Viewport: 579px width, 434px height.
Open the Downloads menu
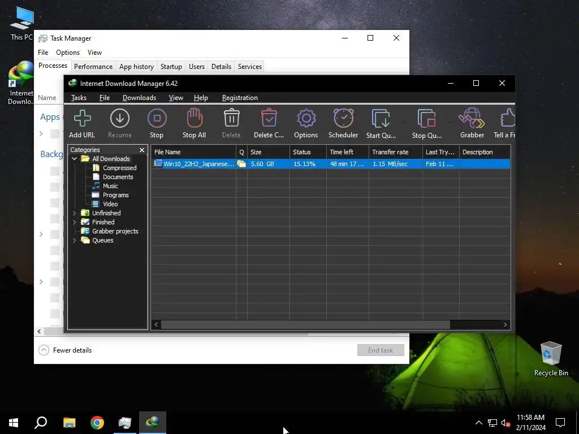click(x=139, y=98)
